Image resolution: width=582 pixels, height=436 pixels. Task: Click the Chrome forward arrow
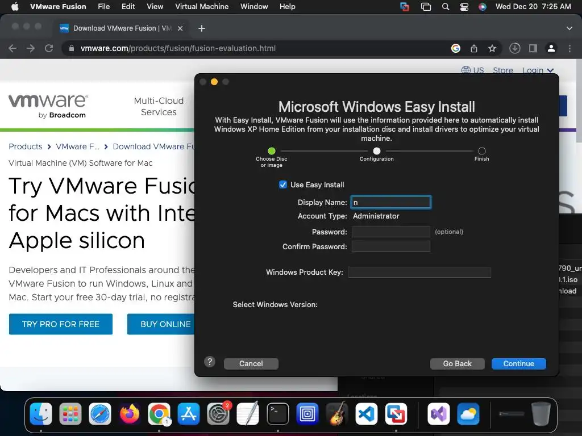tap(31, 48)
